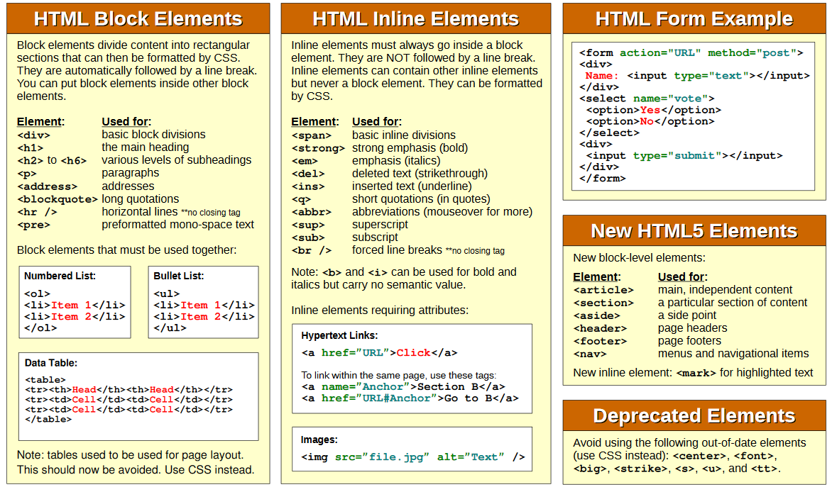Click the <p> paragraphs element
Viewport: 837px width, 487px height.
(x=27, y=174)
